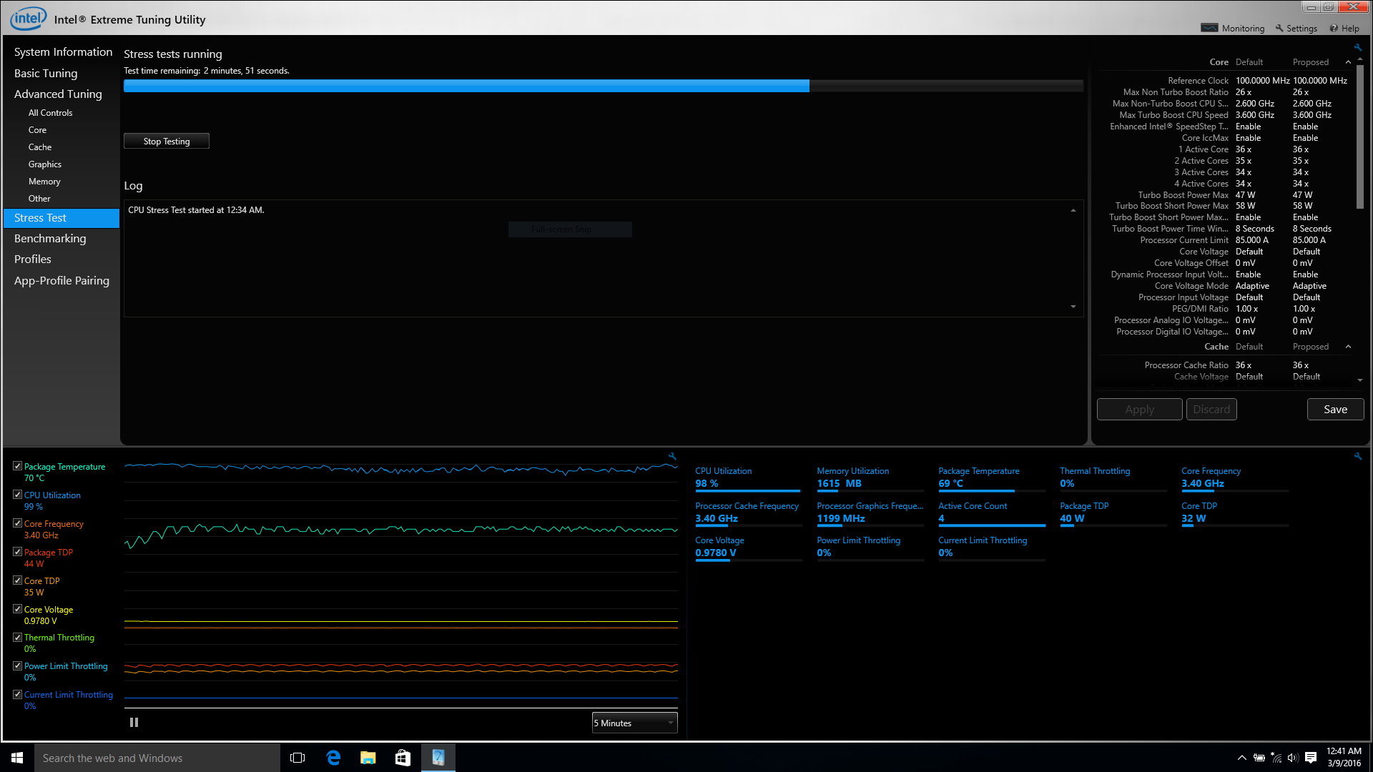Open Settings wrench icon

(1279, 28)
